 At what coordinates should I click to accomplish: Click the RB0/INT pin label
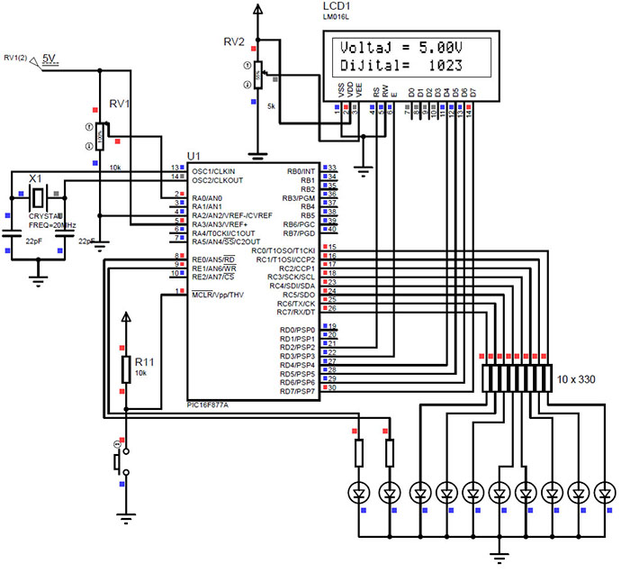300,169
